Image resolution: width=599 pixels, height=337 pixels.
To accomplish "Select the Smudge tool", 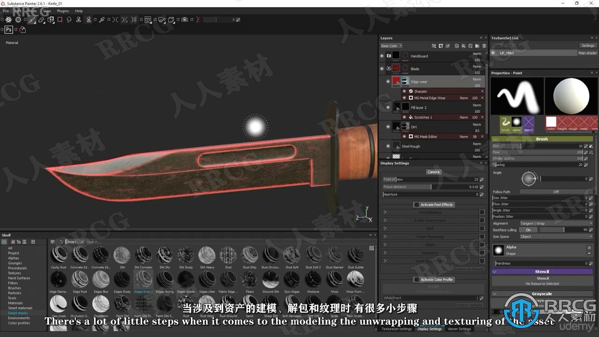I will tap(69, 20).
